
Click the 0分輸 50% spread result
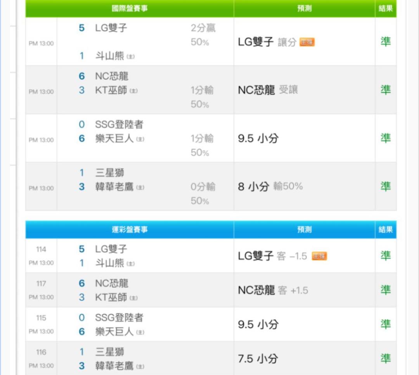point(203,194)
